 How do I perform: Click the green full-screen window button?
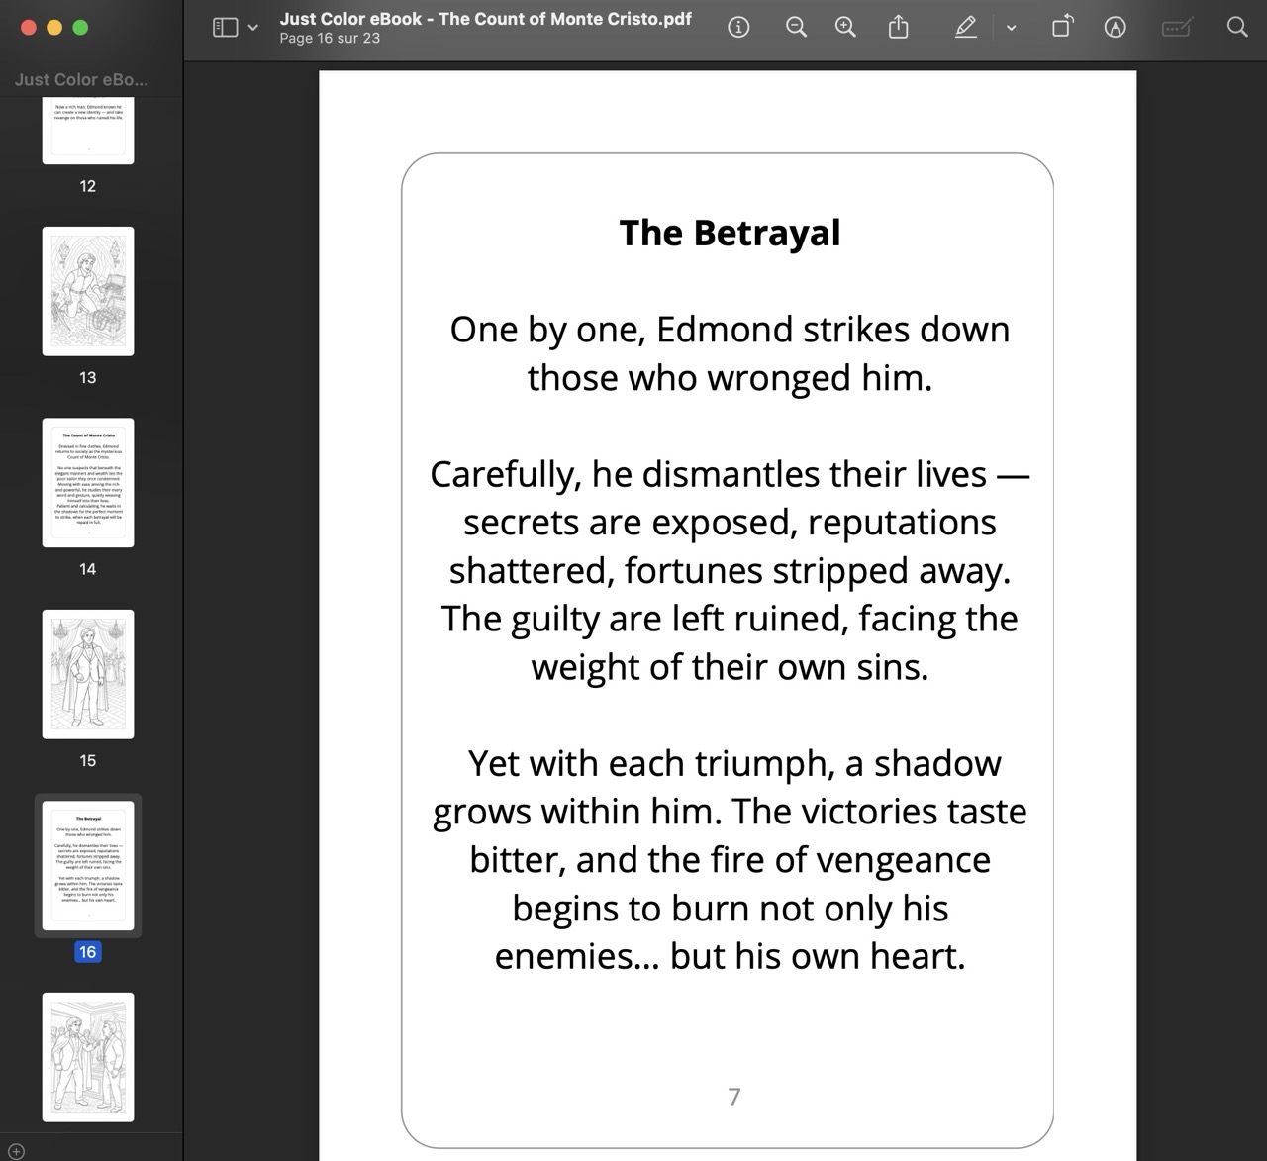pos(80,28)
